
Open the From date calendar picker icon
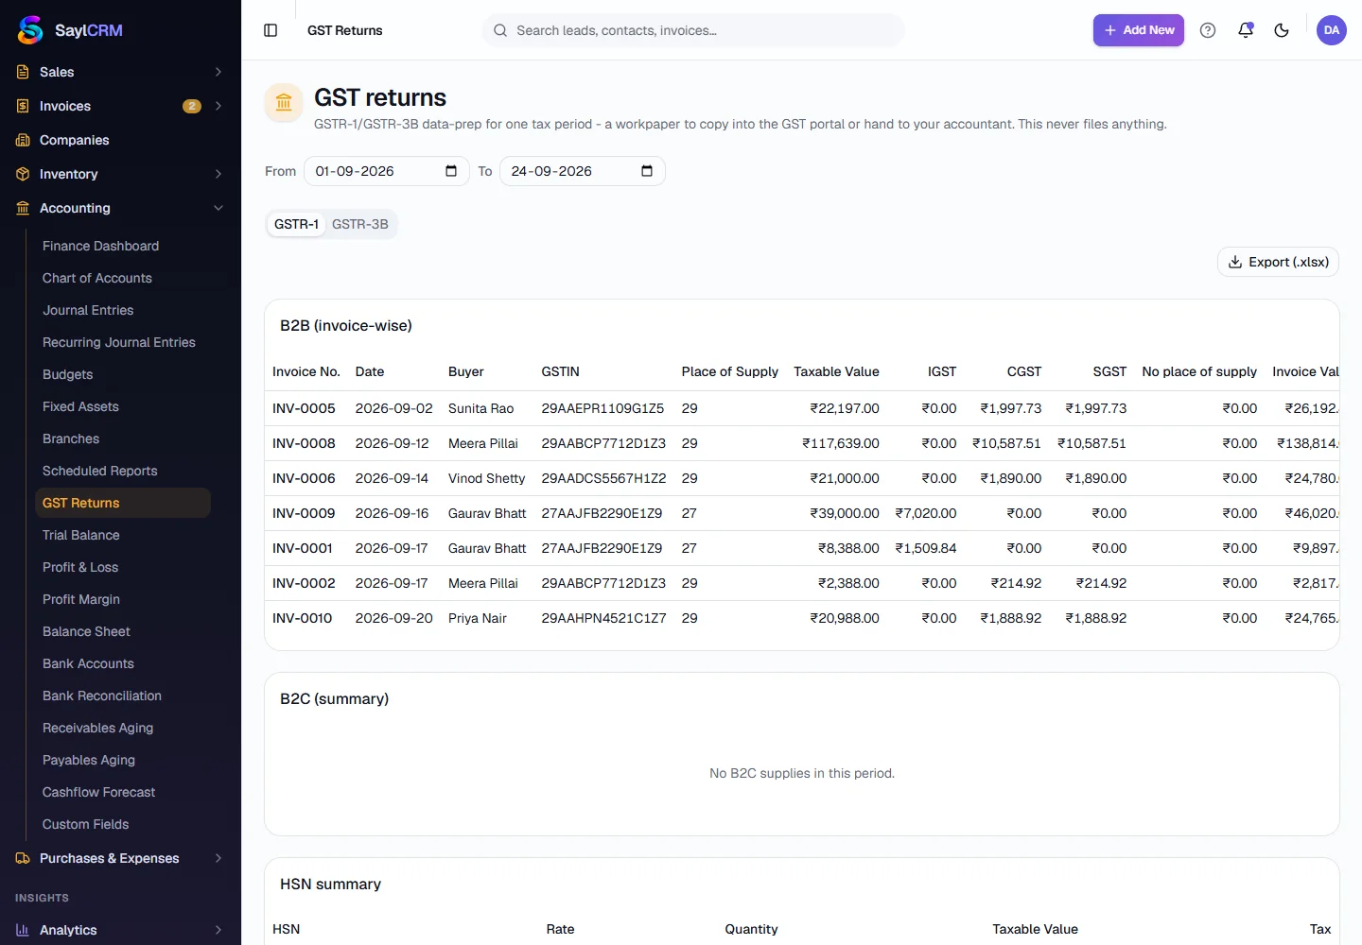tap(451, 171)
